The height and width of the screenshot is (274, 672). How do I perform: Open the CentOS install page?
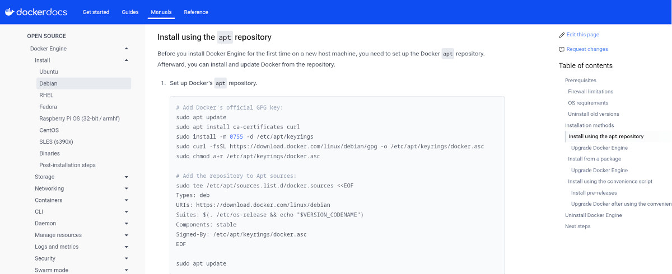pyautogui.click(x=49, y=130)
